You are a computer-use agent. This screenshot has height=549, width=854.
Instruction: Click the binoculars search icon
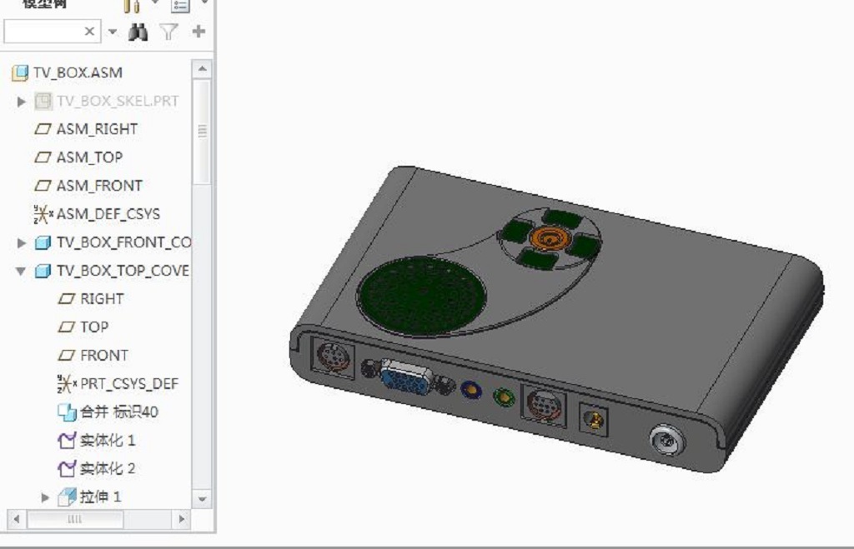[x=138, y=32]
